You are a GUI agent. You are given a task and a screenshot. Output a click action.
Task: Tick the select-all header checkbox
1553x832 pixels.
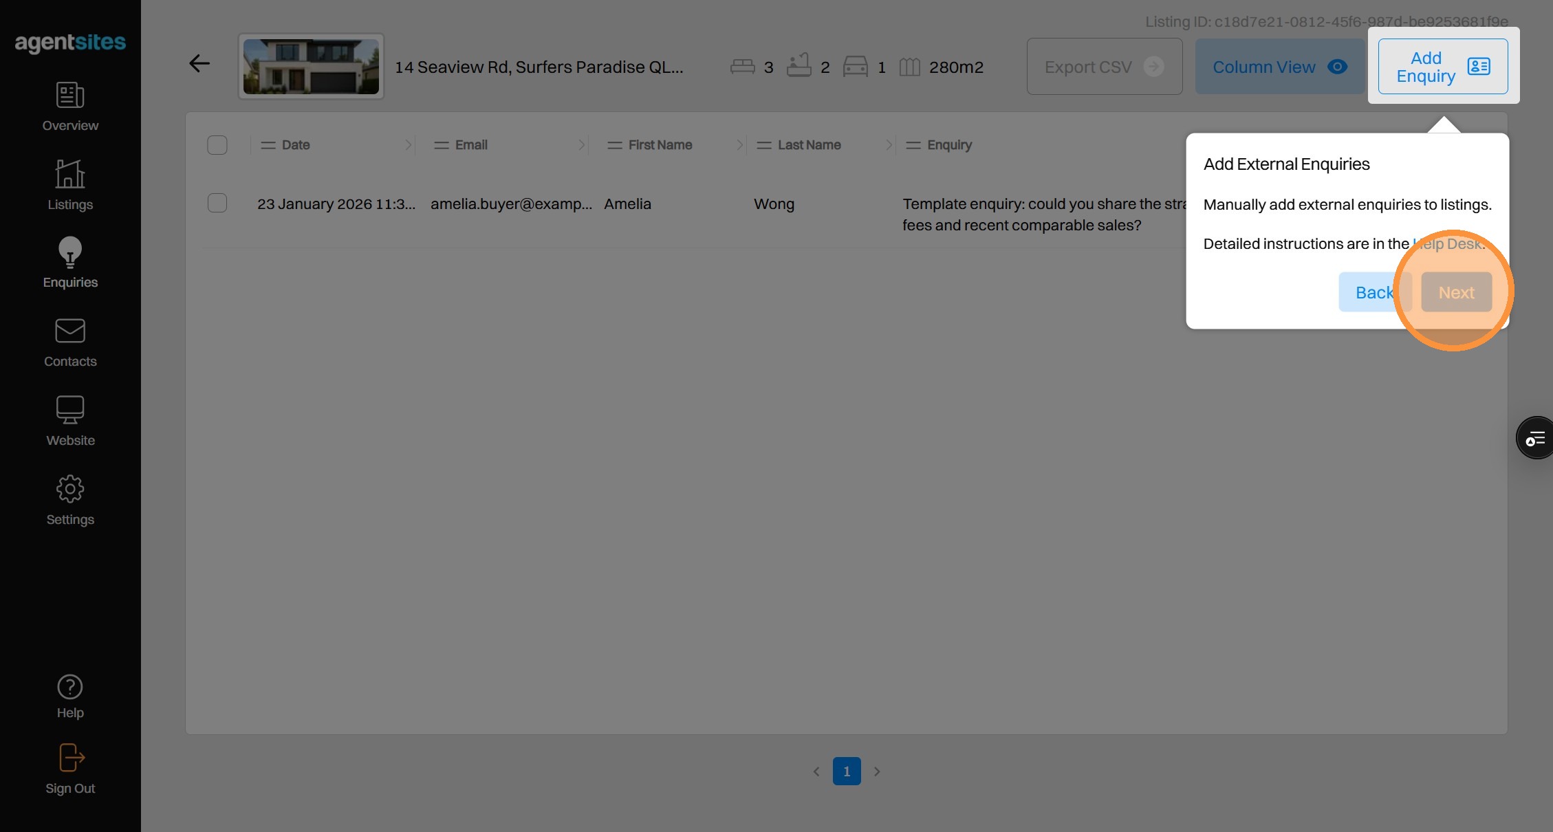(217, 145)
